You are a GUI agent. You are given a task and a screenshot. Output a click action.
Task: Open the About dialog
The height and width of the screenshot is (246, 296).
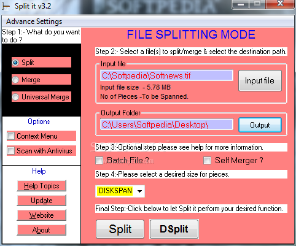(42, 230)
